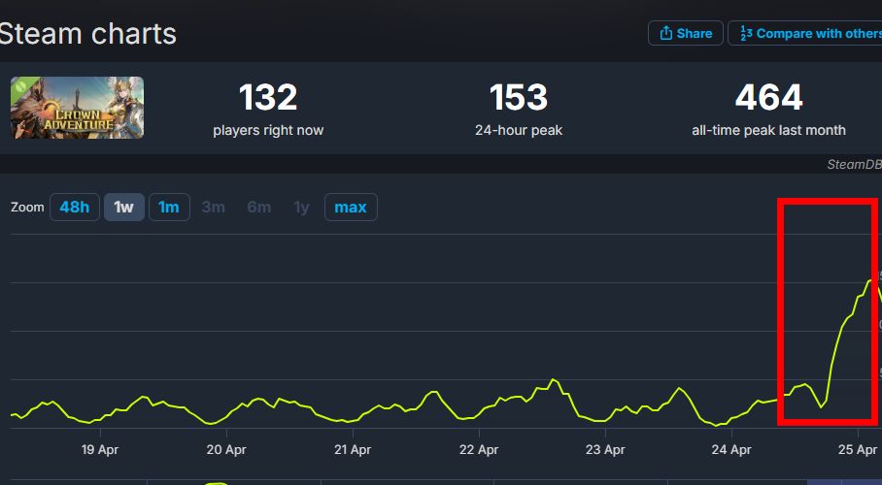This screenshot has width=882, height=485.
Task: Show max zoom range
Action: [x=351, y=207]
